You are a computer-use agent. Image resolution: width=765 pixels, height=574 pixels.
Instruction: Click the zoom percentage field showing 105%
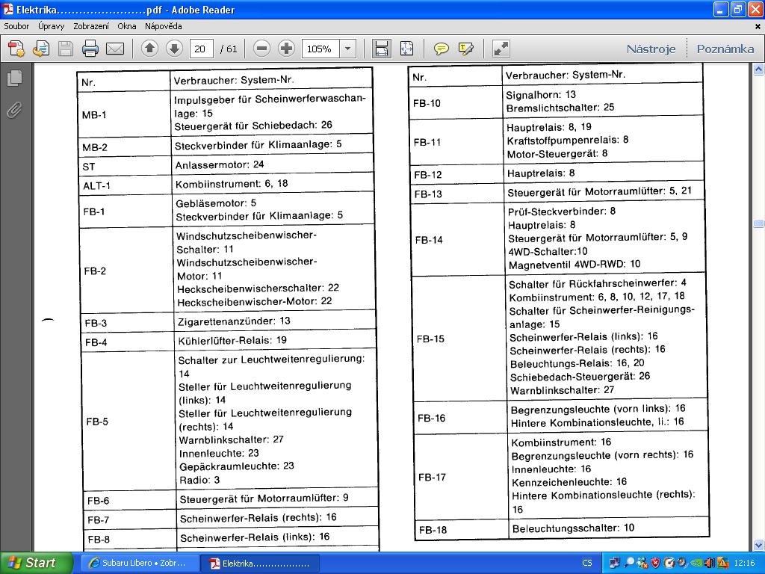pos(320,49)
